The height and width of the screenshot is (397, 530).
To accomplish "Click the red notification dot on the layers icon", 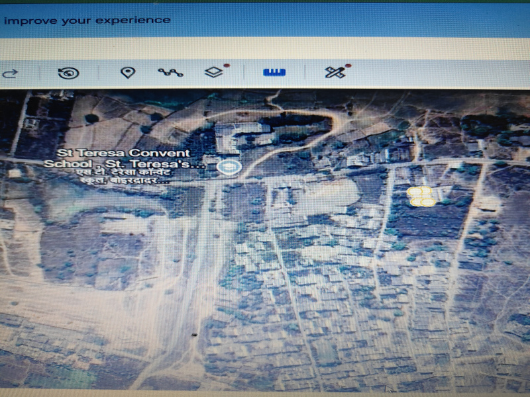I will pos(226,66).
